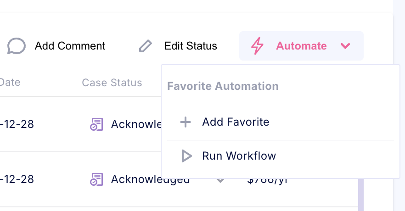This screenshot has height=211, width=405.
Task: Select Add Favorite from the menu
Action: 236,122
